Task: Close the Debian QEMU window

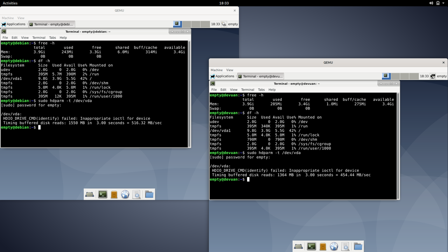Action: pos(235,10)
